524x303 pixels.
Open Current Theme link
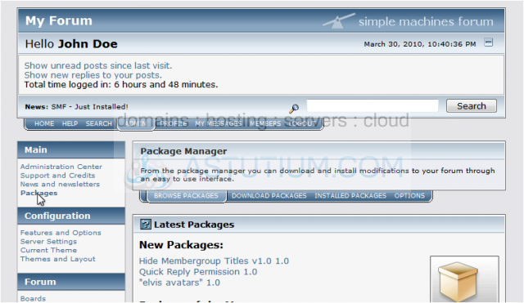[x=48, y=250]
